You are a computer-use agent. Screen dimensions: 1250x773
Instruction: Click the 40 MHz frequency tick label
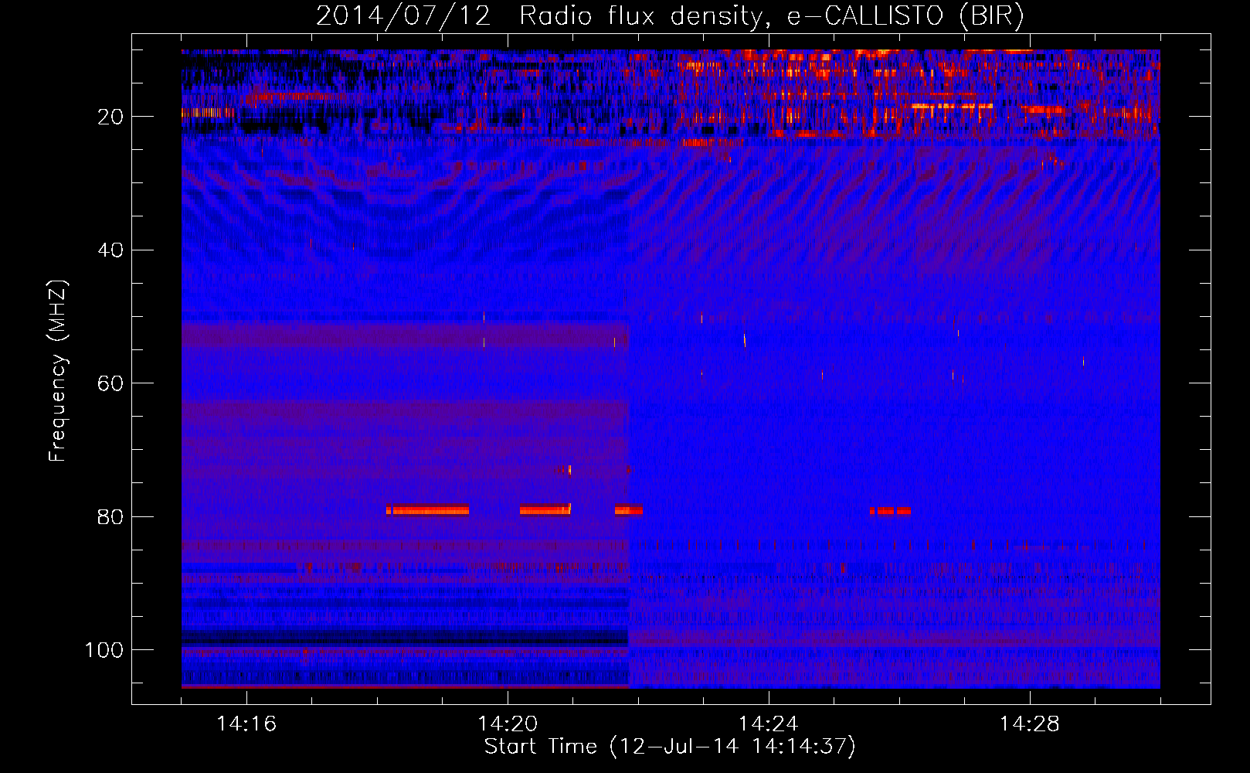click(110, 250)
